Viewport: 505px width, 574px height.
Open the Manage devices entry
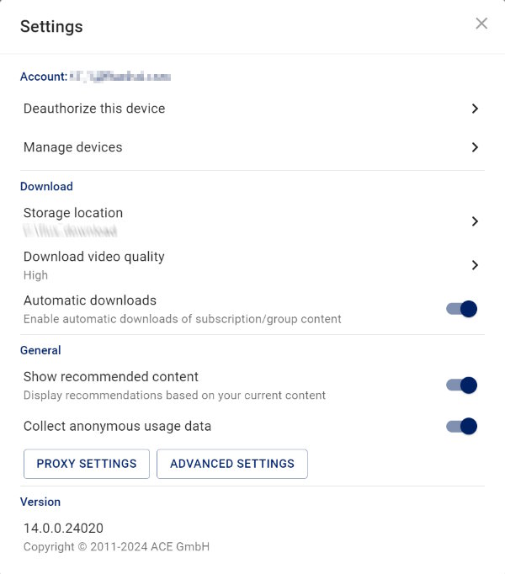(73, 147)
